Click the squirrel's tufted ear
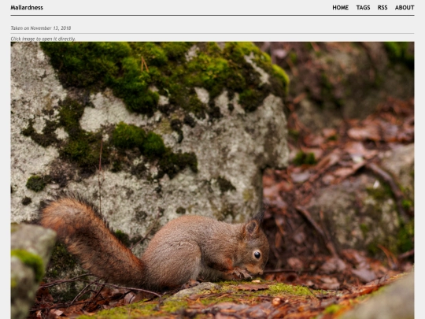This screenshot has height=319, width=425. (252, 228)
